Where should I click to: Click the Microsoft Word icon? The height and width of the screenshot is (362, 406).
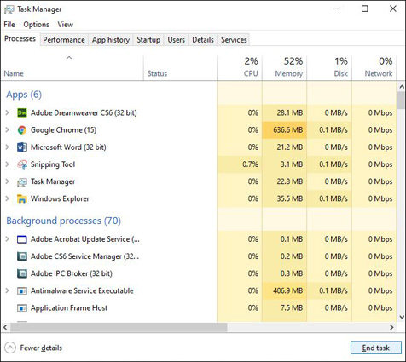[22, 147]
